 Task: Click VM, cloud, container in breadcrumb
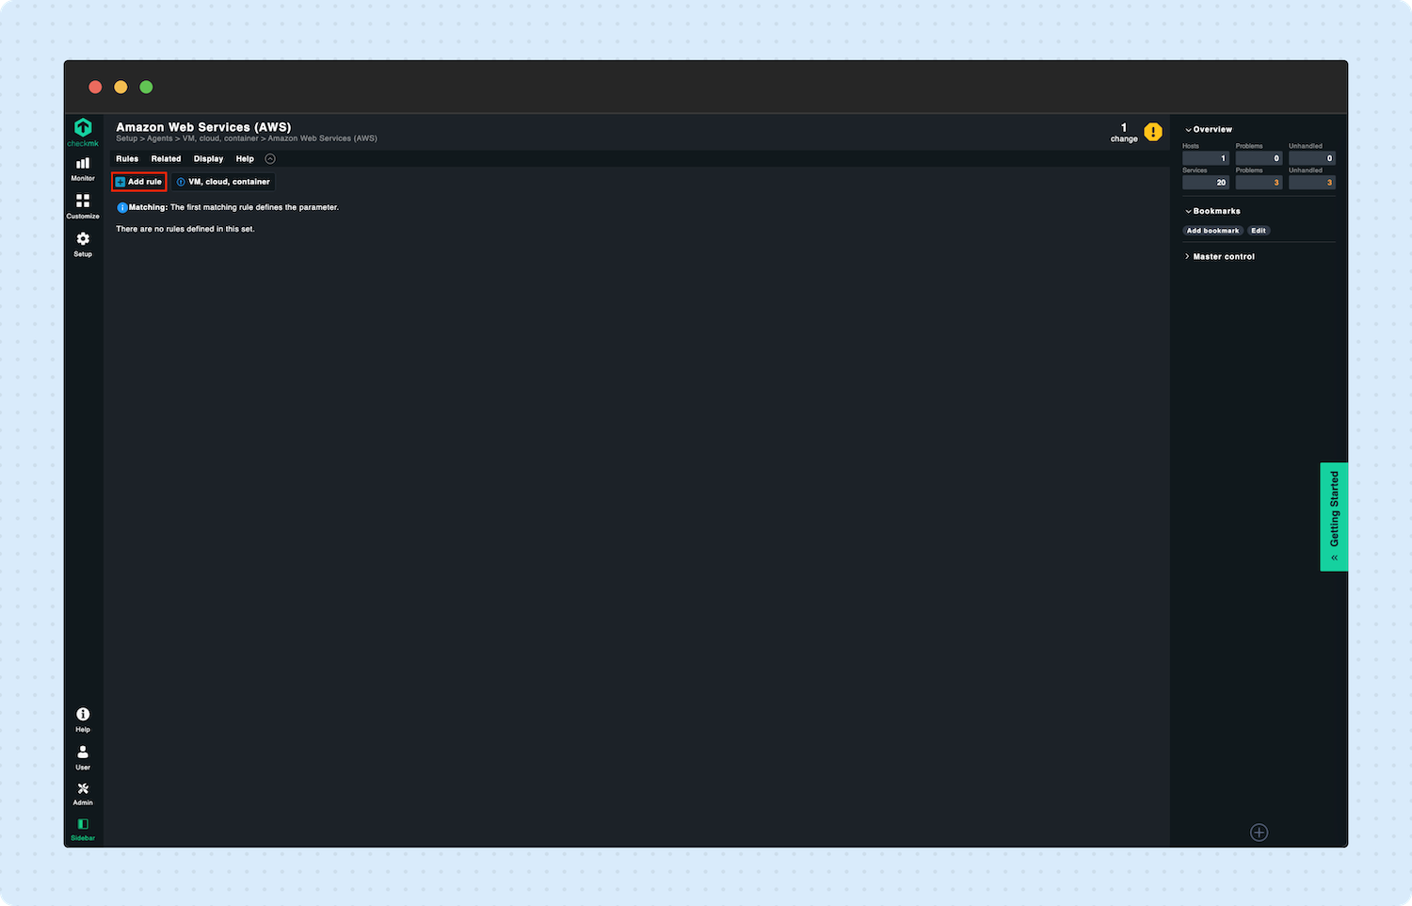tap(220, 138)
